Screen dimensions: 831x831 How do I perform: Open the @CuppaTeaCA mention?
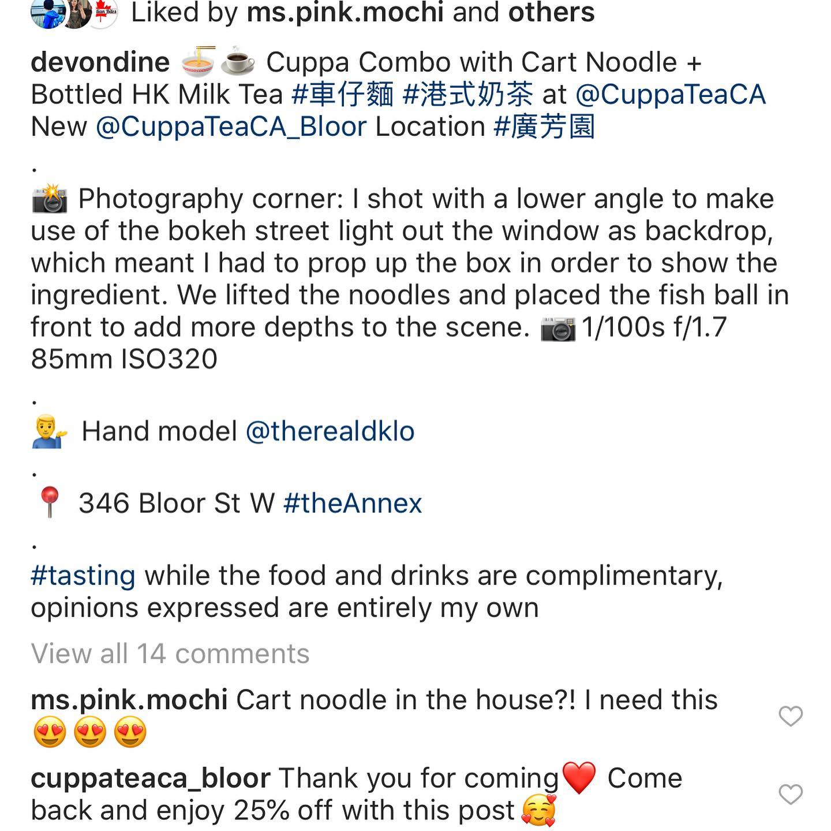pyautogui.click(x=671, y=95)
